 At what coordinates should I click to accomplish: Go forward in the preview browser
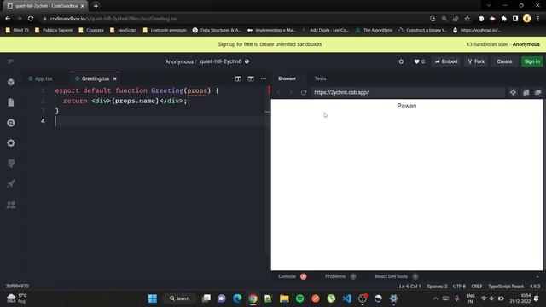(x=291, y=92)
